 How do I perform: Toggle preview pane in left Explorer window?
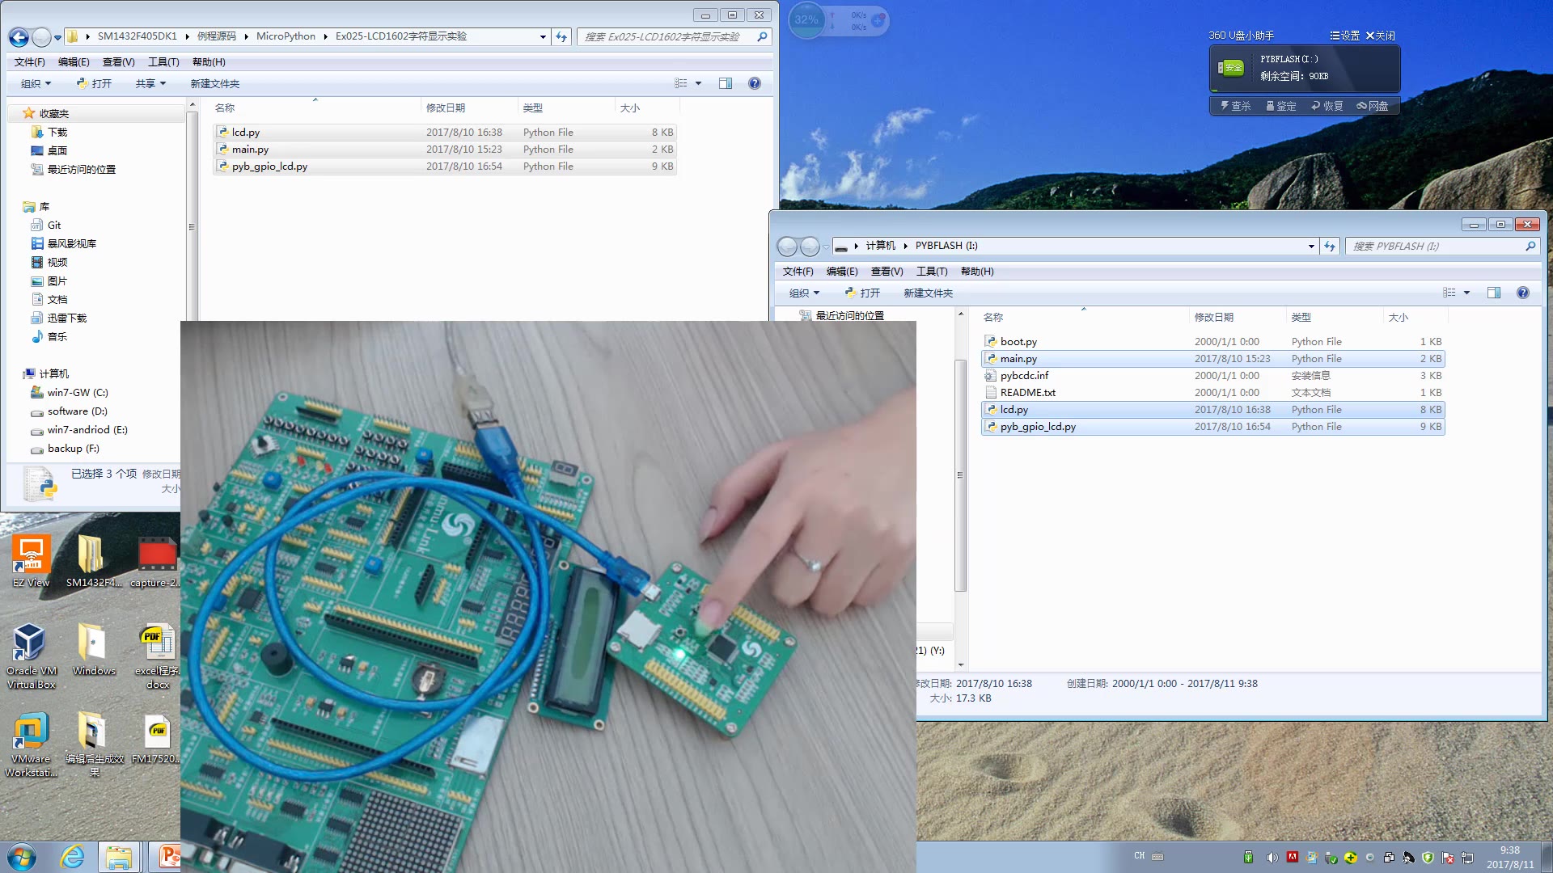(x=725, y=83)
